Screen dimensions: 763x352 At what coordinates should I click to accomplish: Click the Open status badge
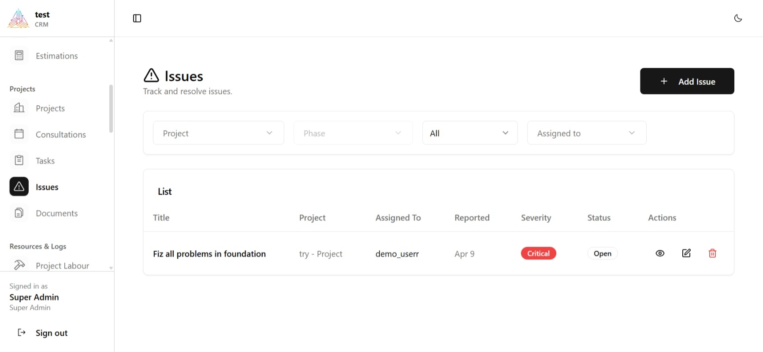coord(602,253)
